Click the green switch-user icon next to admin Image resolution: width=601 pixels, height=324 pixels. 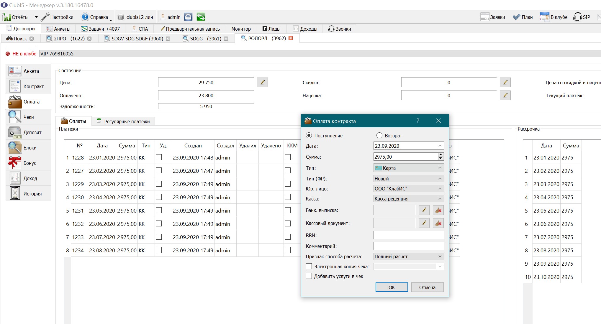pos(201,17)
